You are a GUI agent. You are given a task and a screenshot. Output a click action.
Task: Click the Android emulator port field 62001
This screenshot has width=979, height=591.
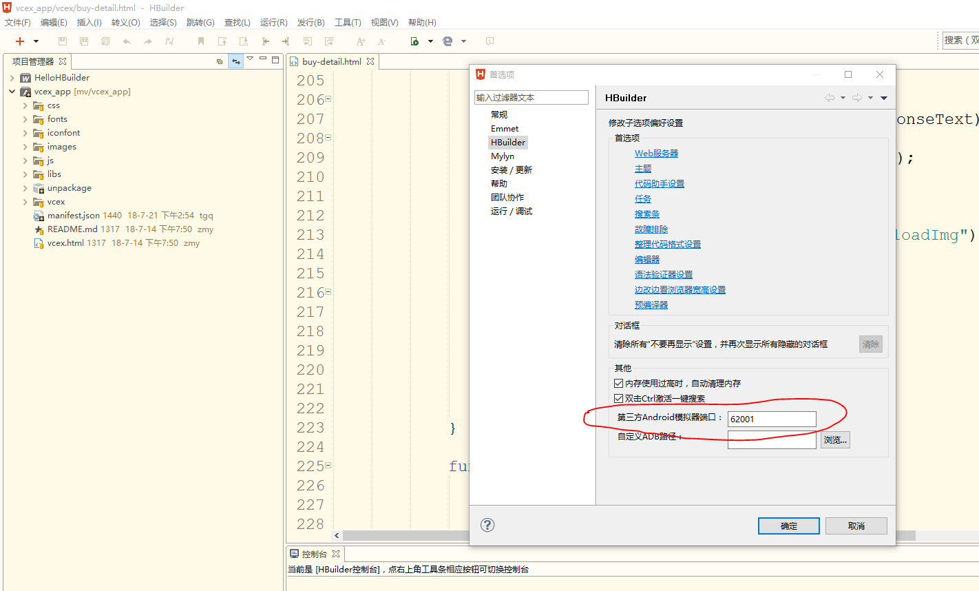click(x=772, y=419)
